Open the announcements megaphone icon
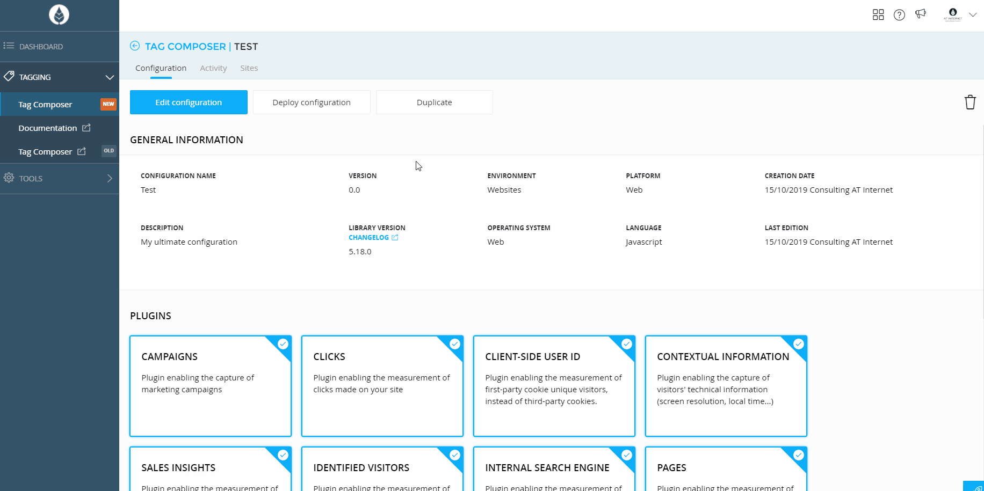 pos(921,14)
